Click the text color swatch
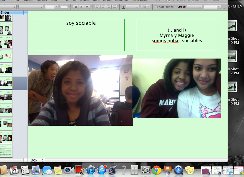The width and height of the screenshot is (244, 177). point(64,7)
